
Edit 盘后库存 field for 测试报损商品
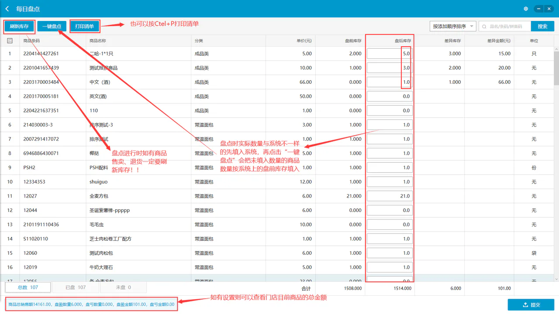tap(390, 68)
